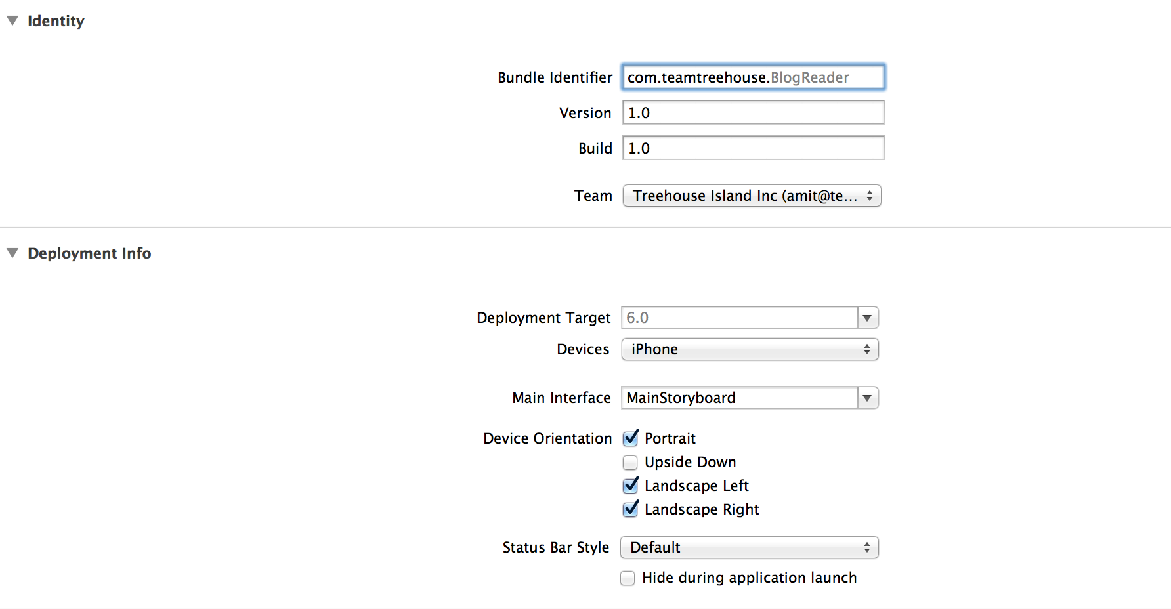Click the Bundle Identifier text field

tap(752, 77)
